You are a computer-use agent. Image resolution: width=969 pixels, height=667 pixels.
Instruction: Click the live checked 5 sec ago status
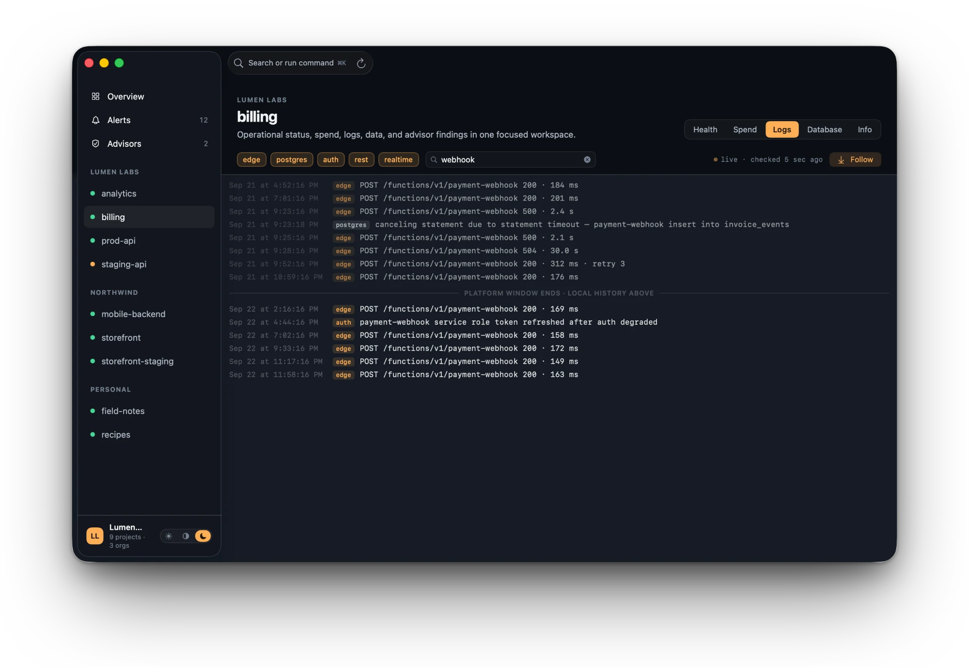(x=768, y=159)
